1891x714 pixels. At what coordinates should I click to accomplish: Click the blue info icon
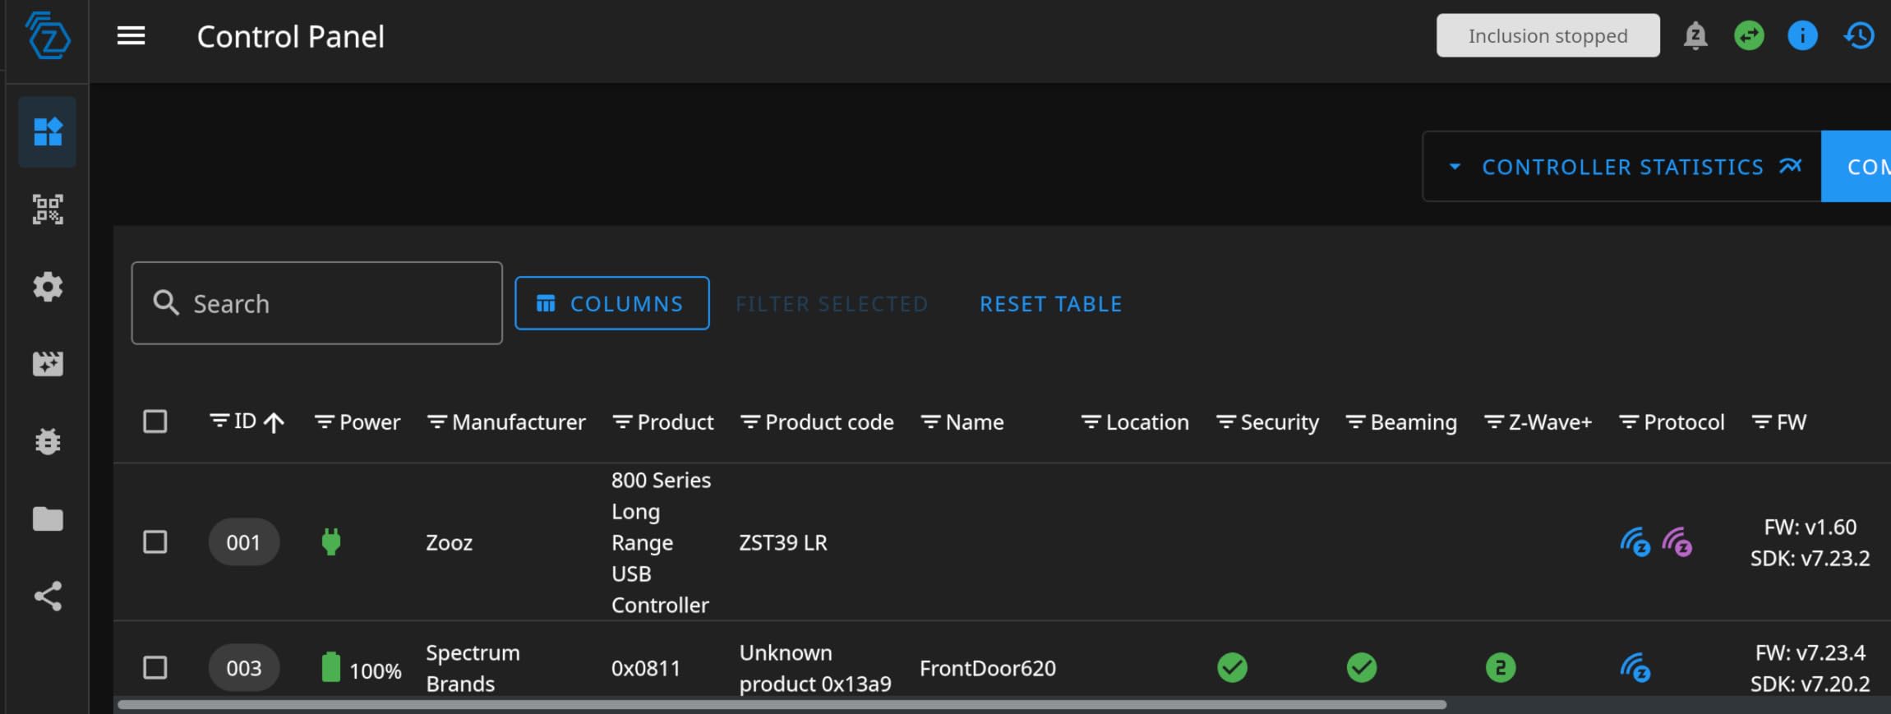(x=1801, y=36)
